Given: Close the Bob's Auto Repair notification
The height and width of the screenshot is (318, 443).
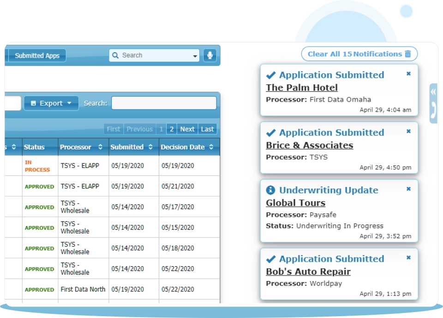Looking at the screenshot, I should click(408, 258).
